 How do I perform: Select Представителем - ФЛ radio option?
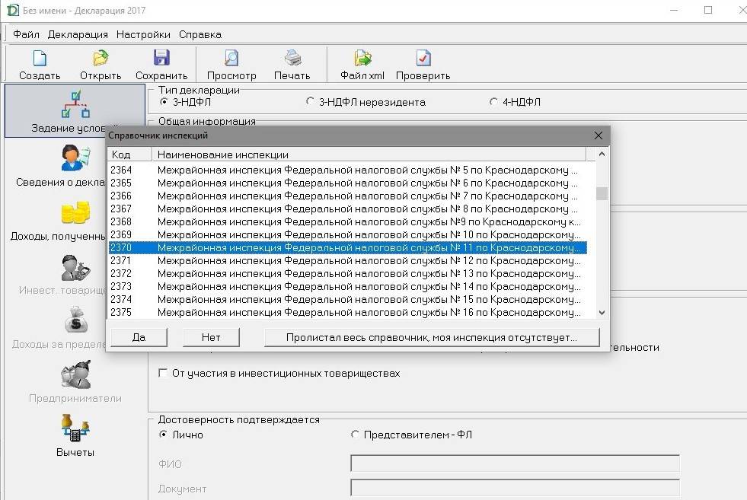(355, 435)
